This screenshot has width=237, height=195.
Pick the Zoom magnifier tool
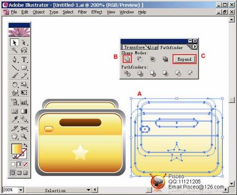pos(24,136)
